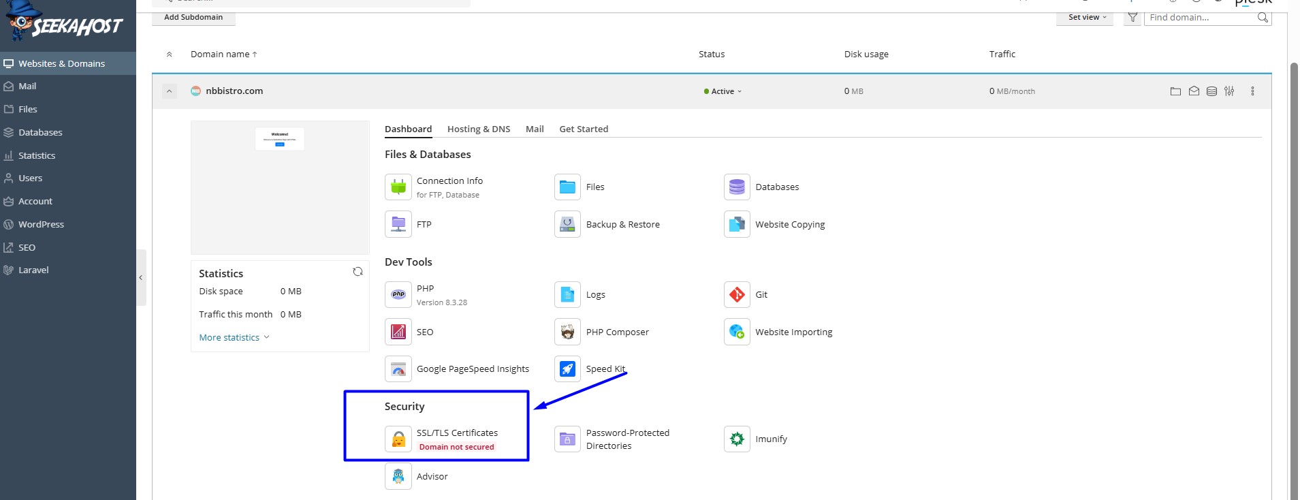Refresh statistics with the reload icon
The width and height of the screenshot is (1300, 500).
tap(358, 272)
